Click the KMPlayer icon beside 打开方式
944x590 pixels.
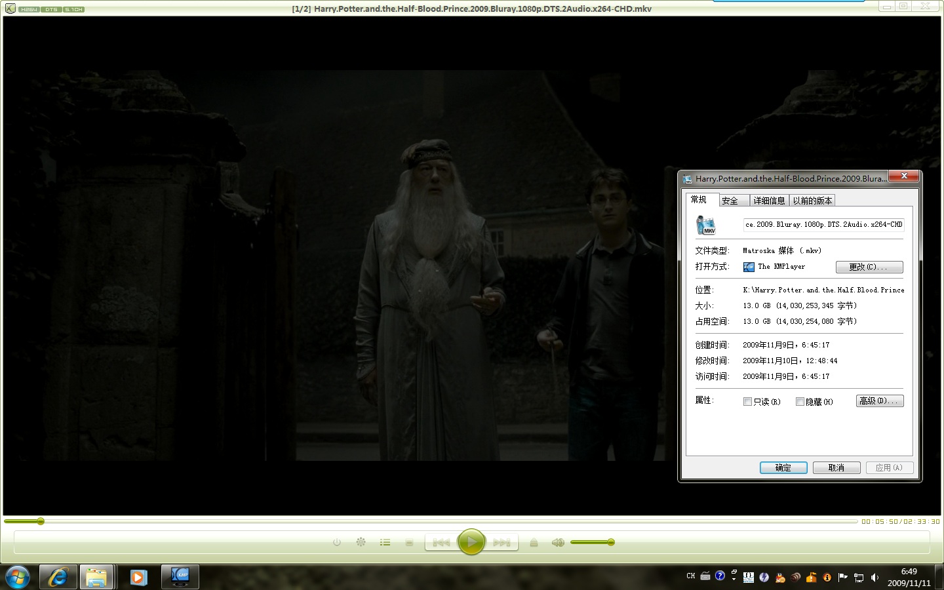click(749, 267)
